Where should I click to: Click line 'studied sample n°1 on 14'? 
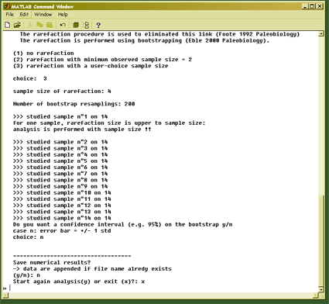[x=60, y=116]
